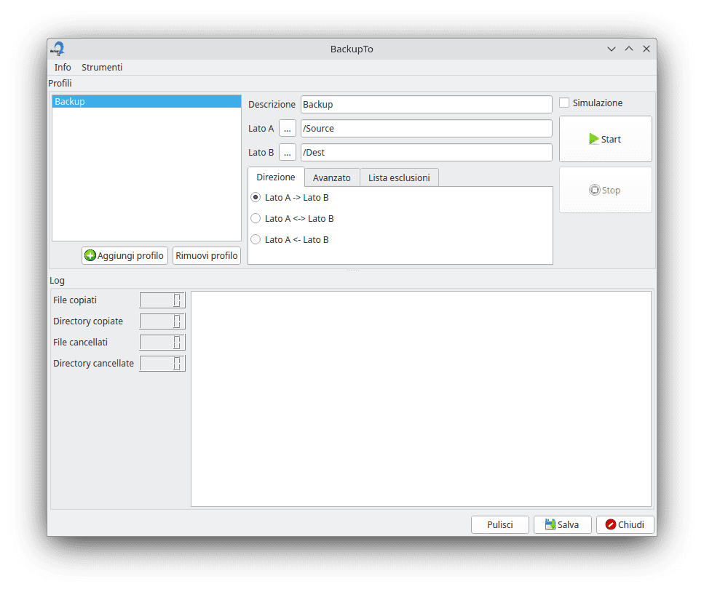Switch to the Direzione tab
The width and height of the screenshot is (704, 592).
[276, 177]
